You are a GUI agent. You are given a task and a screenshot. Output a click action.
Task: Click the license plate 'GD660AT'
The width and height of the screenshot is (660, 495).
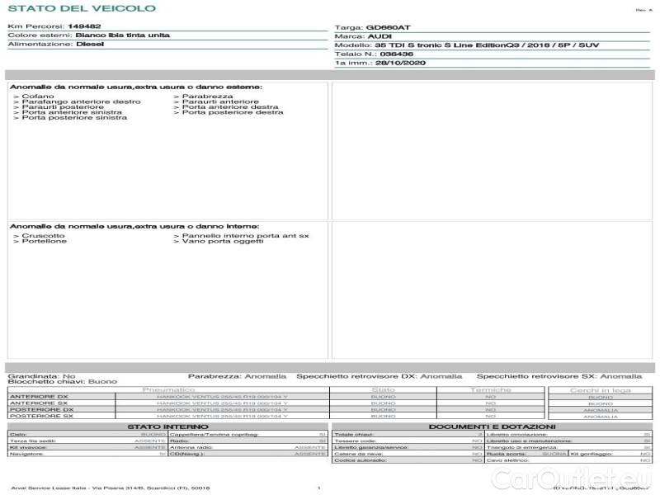tap(388, 27)
